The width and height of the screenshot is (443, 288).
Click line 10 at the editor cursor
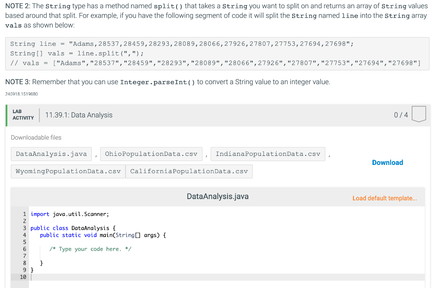[31, 277]
